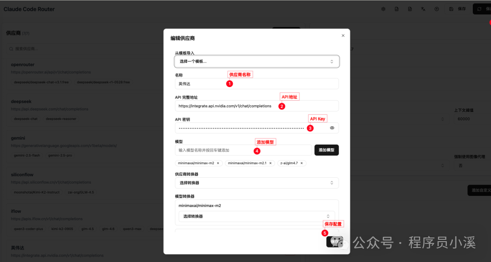The image size is (491, 262).
Task: Remove minimaxai/minimax-m2 model tag
Action: (x=218, y=163)
